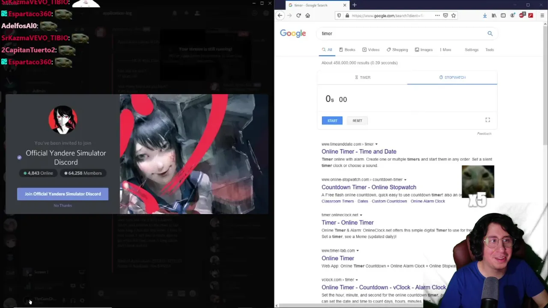Open the Firefox account icon

pos(512,15)
